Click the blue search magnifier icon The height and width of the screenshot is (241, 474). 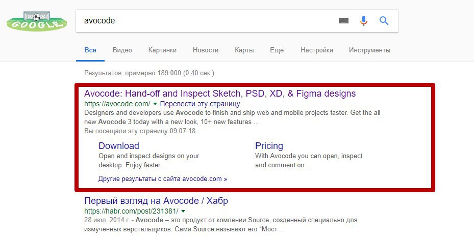click(384, 21)
